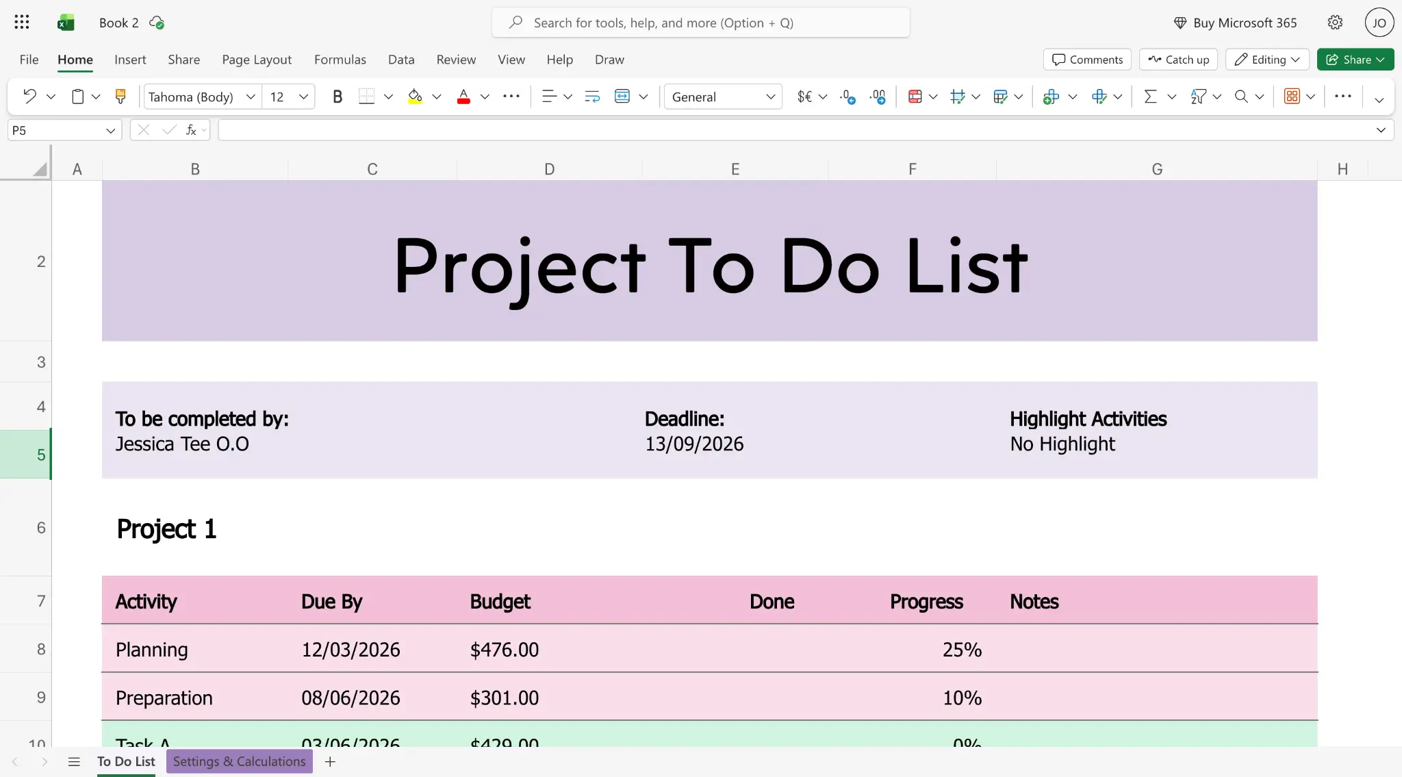1402x777 pixels.
Task: Expand the font name dropdown
Action: (x=251, y=97)
